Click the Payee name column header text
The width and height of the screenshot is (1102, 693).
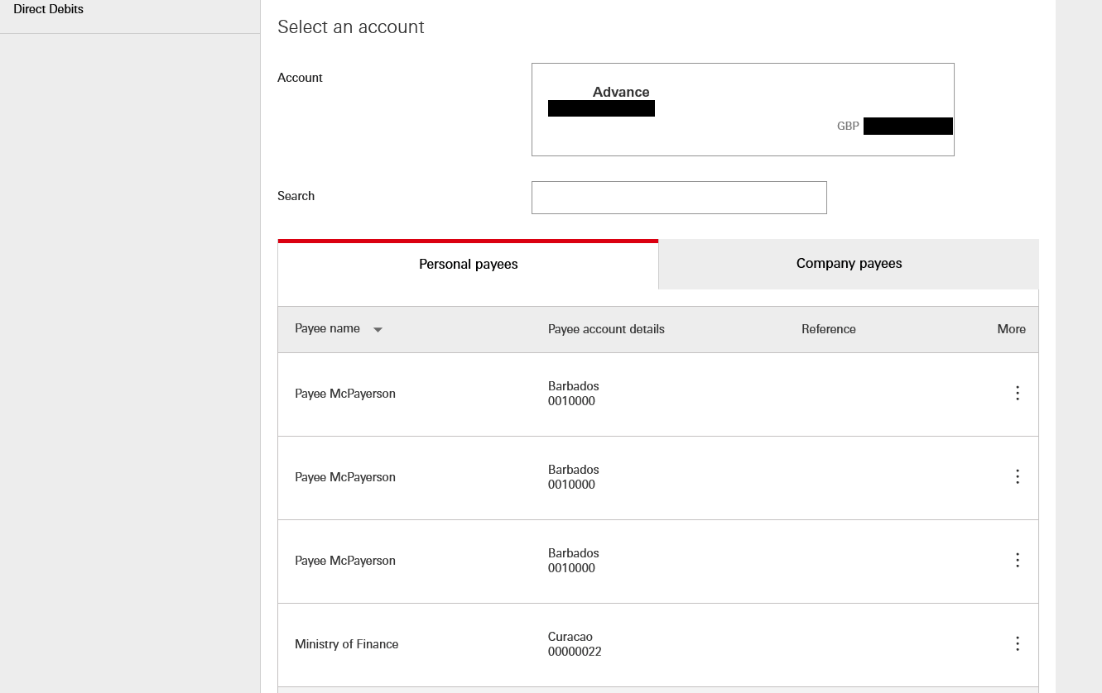pos(327,328)
